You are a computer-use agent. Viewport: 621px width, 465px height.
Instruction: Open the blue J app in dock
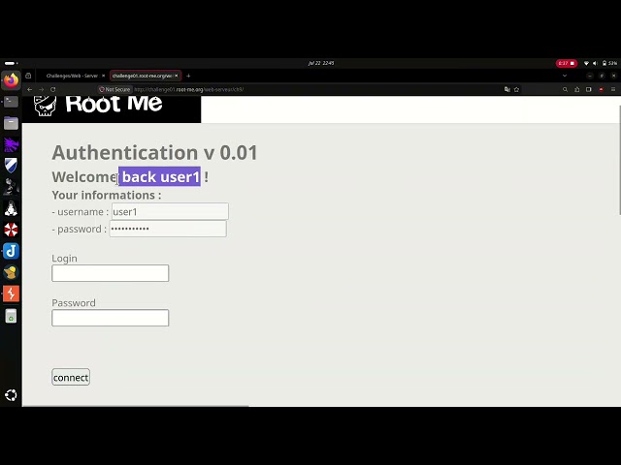pos(11,251)
